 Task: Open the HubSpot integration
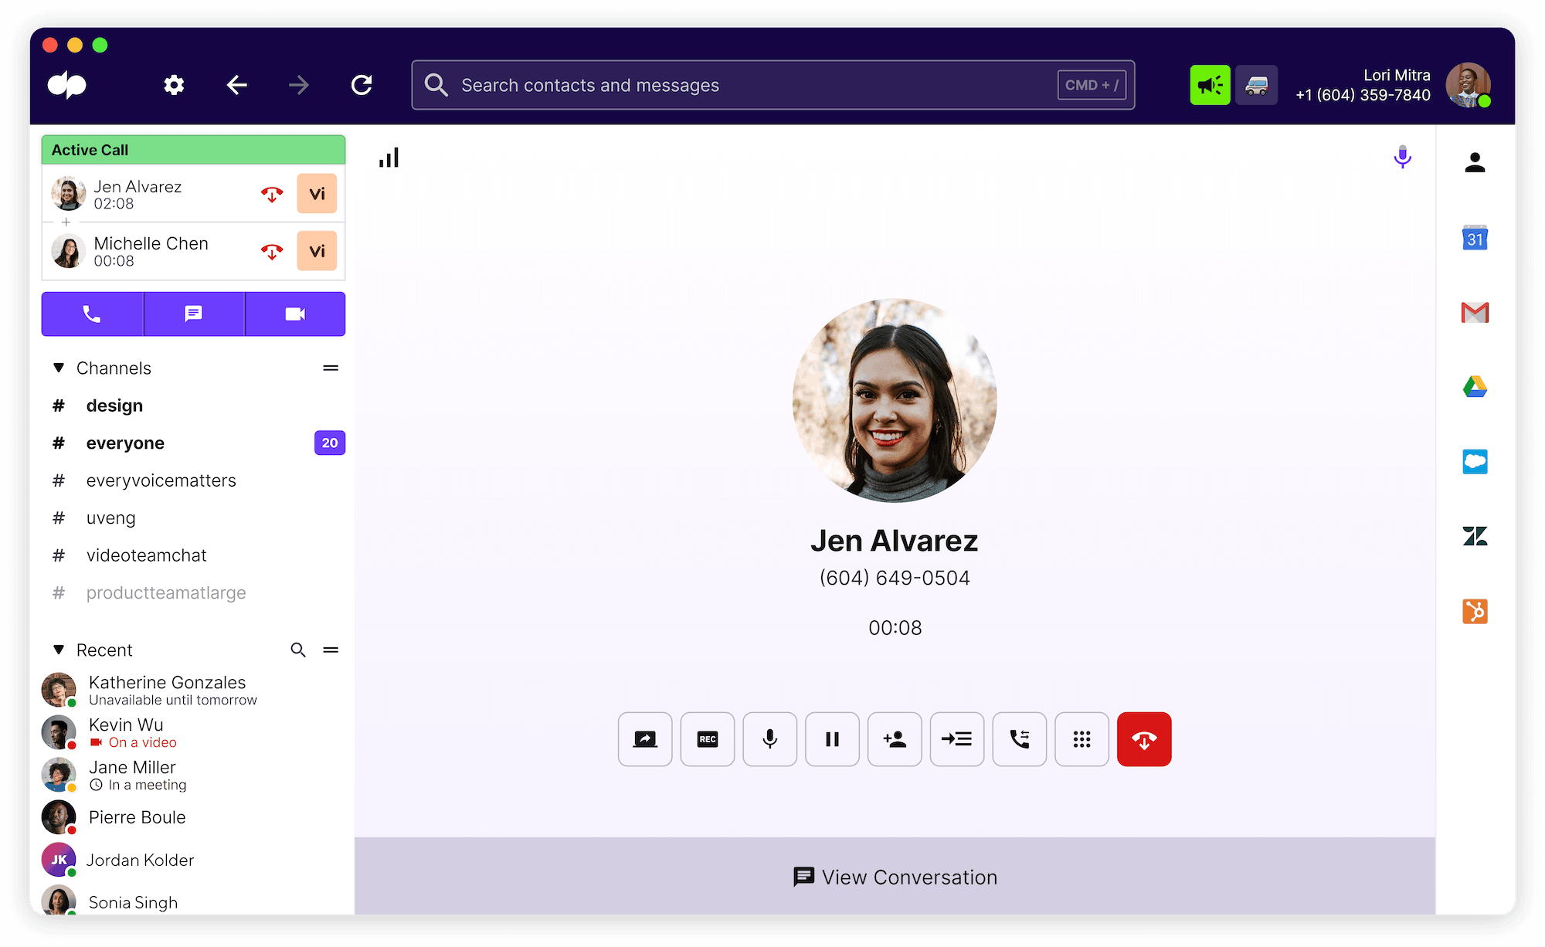click(x=1475, y=610)
